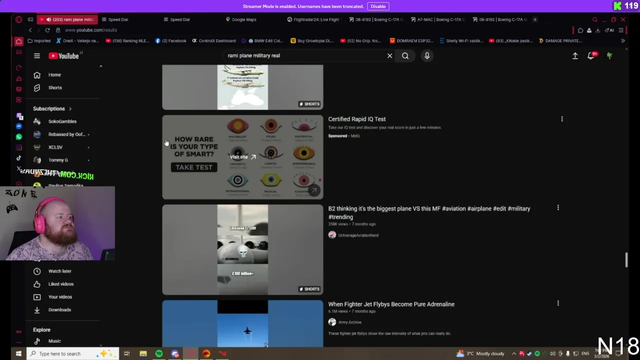Open DOMRAEM ESP32 bookmark
The image size is (640, 360).
coord(411,41)
